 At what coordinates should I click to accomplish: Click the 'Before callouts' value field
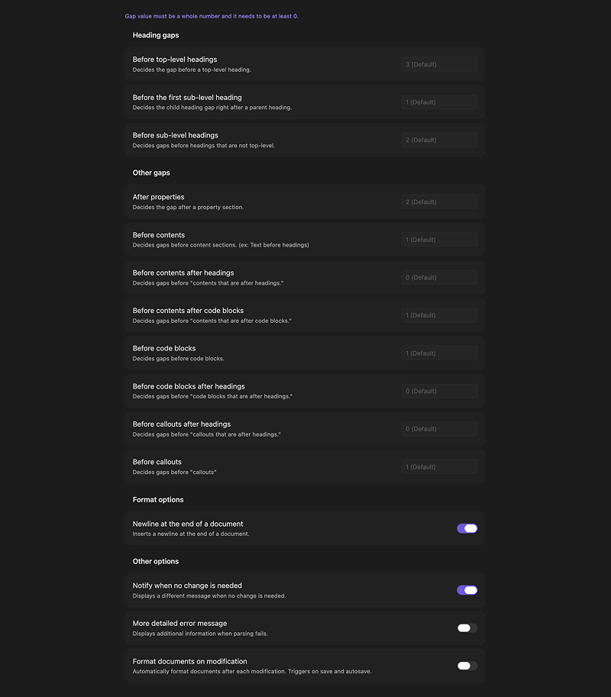click(x=439, y=466)
